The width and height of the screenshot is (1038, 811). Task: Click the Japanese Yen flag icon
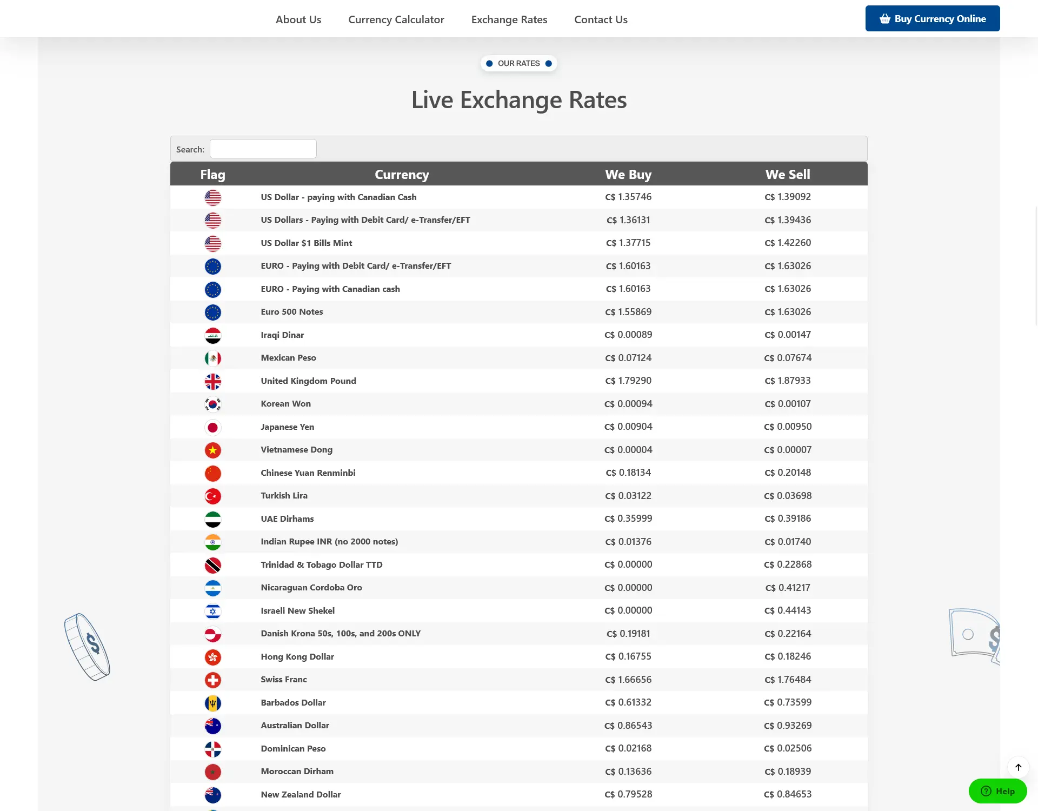(x=213, y=428)
